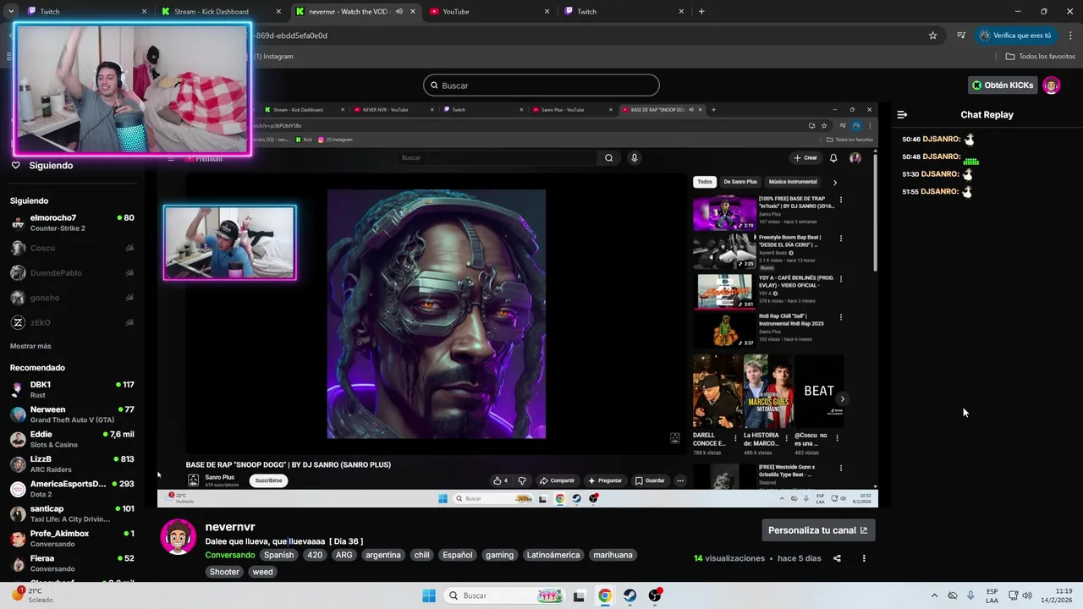Click 'Verifica que eres tú' profile button

click(x=1015, y=36)
